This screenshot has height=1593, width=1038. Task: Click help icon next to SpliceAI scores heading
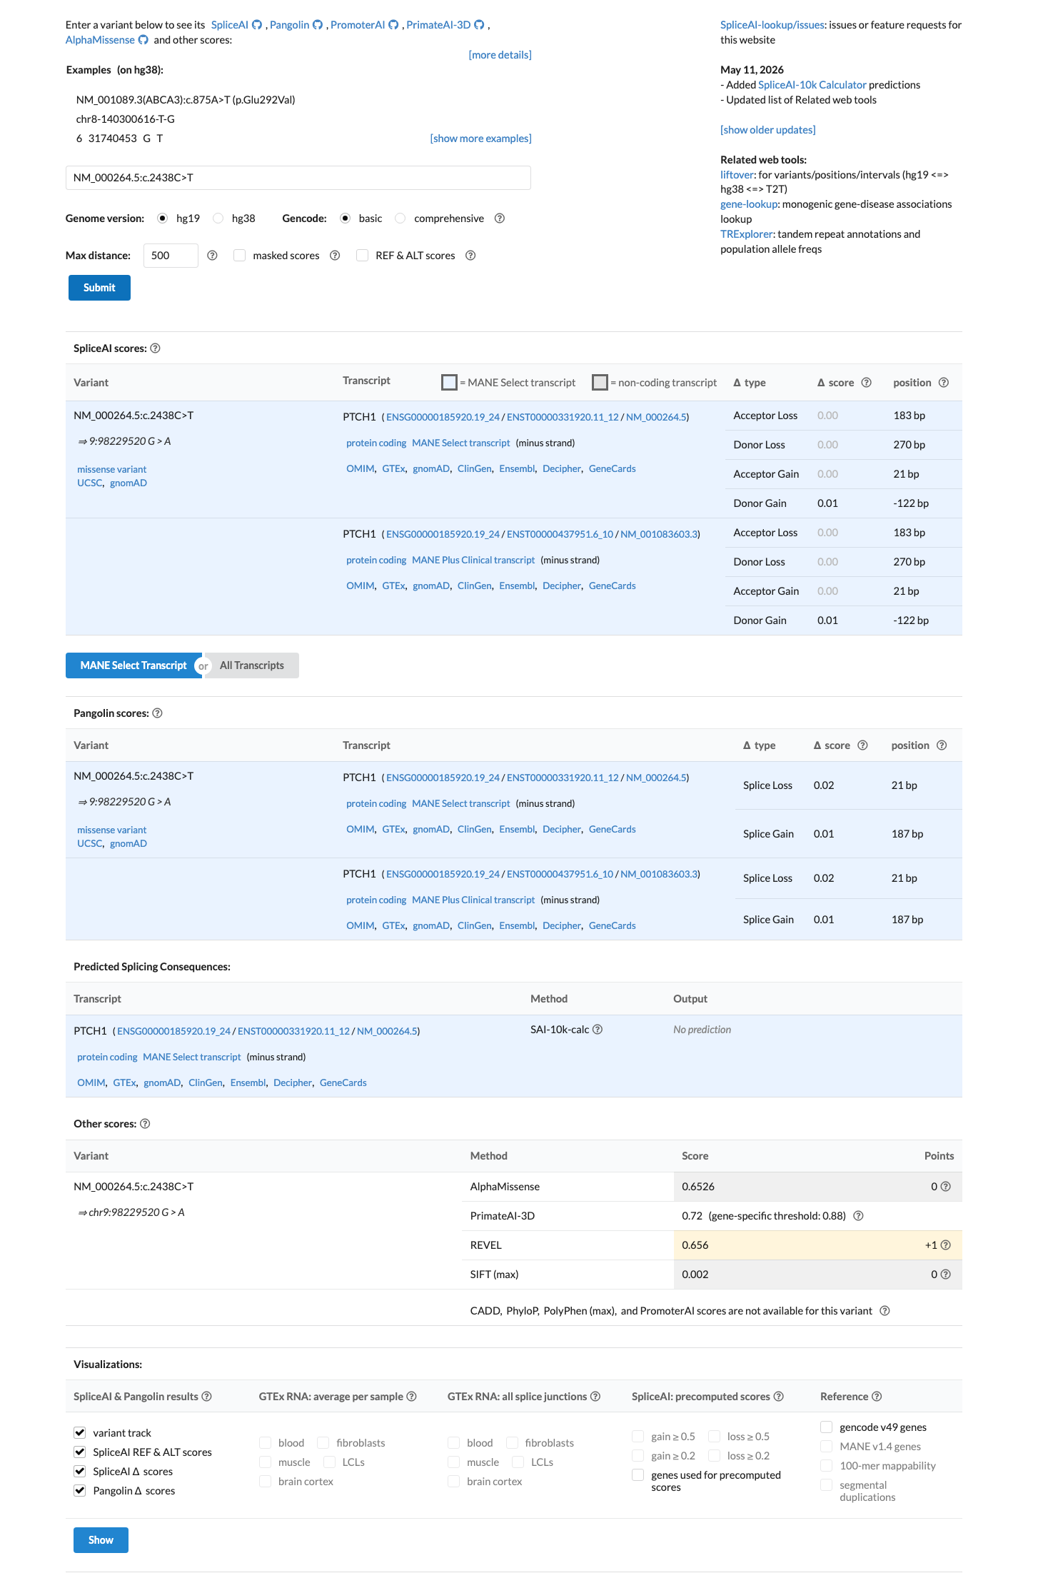pyautogui.click(x=156, y=348)
